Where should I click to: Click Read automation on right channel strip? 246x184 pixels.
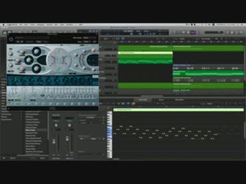69,121
